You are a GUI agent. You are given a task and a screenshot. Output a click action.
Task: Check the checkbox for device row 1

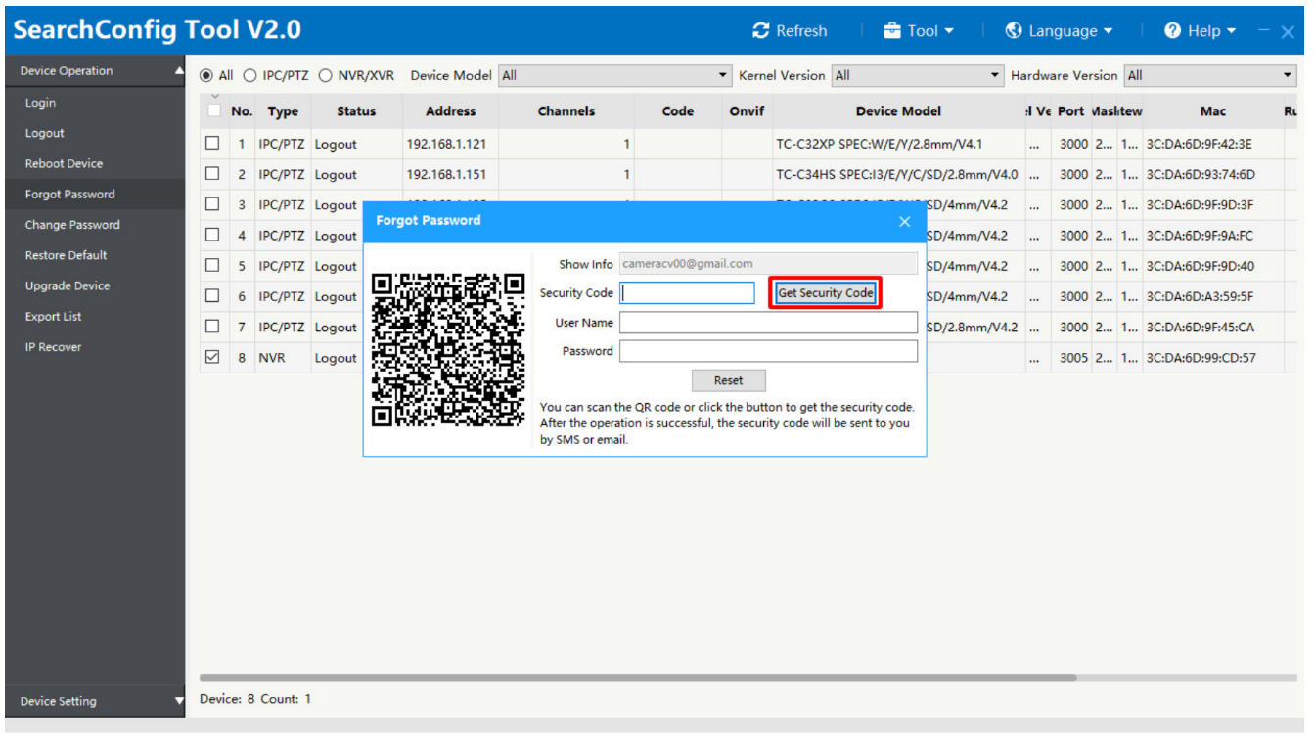coord(212,144)
